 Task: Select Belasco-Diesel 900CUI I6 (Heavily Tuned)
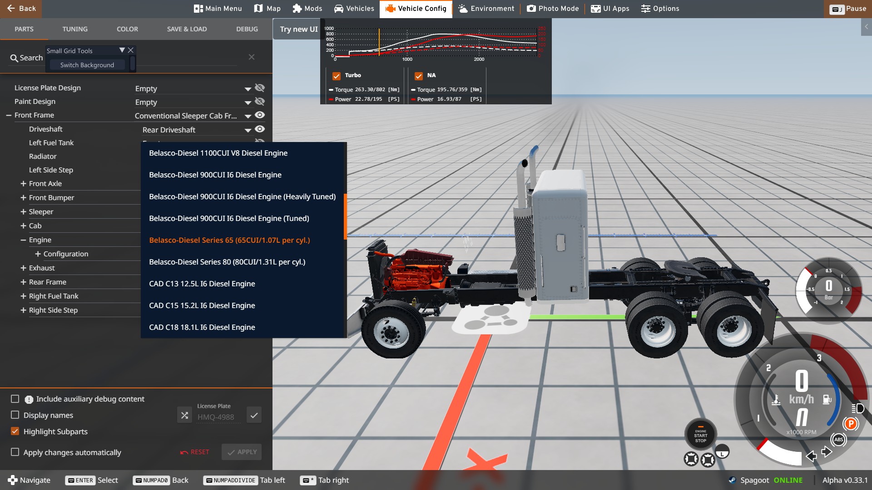(x=242, y=197)
